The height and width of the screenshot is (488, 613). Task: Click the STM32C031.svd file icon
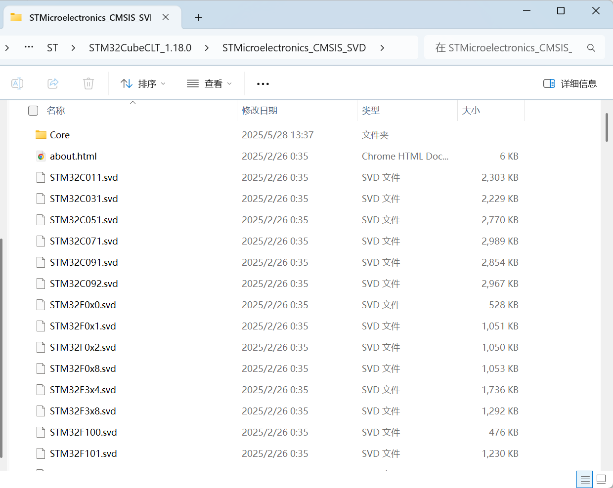tap(41, 199)
